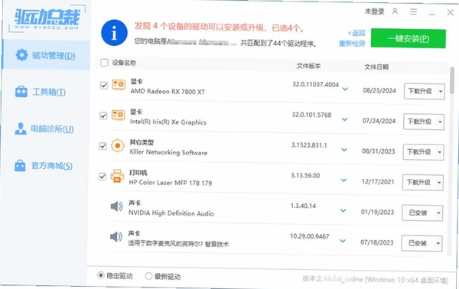The width and height of the screenshot is (459, 289).
Task: Open dropdown arrow beside Intel sound 已安装
Action: [438, 243]
